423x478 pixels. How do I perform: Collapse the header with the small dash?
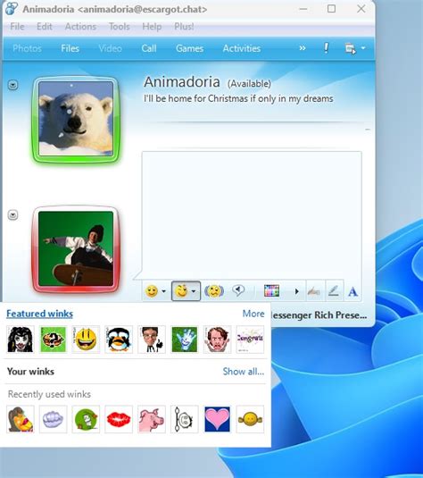368,130
